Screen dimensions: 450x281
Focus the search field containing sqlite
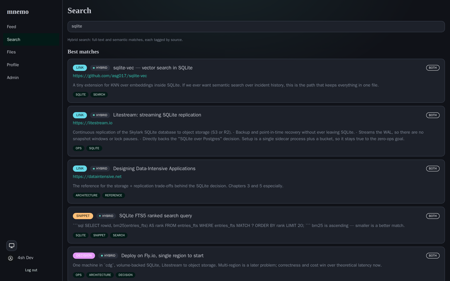point(256,27)
